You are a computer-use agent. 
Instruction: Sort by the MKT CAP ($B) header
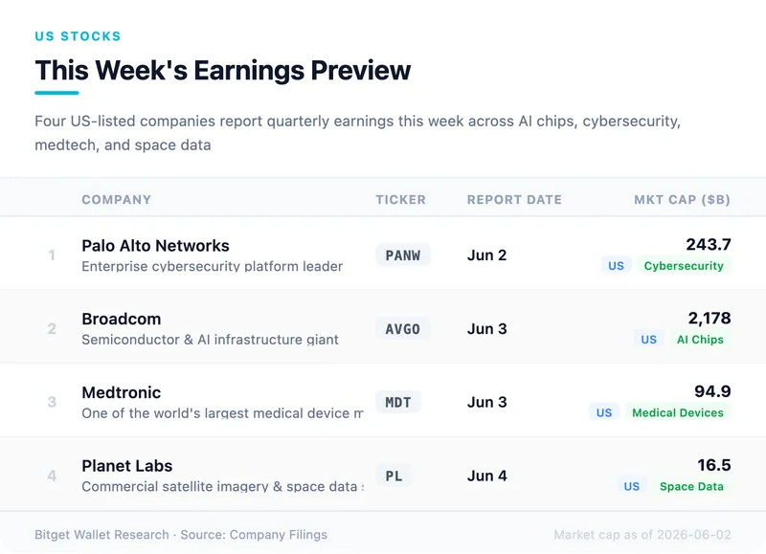point(682,200)
